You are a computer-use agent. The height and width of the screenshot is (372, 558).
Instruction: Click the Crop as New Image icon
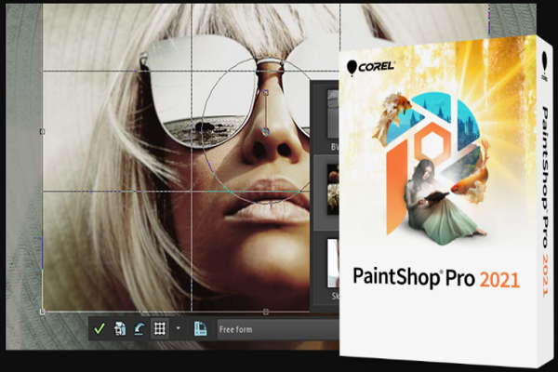[120, 328]
